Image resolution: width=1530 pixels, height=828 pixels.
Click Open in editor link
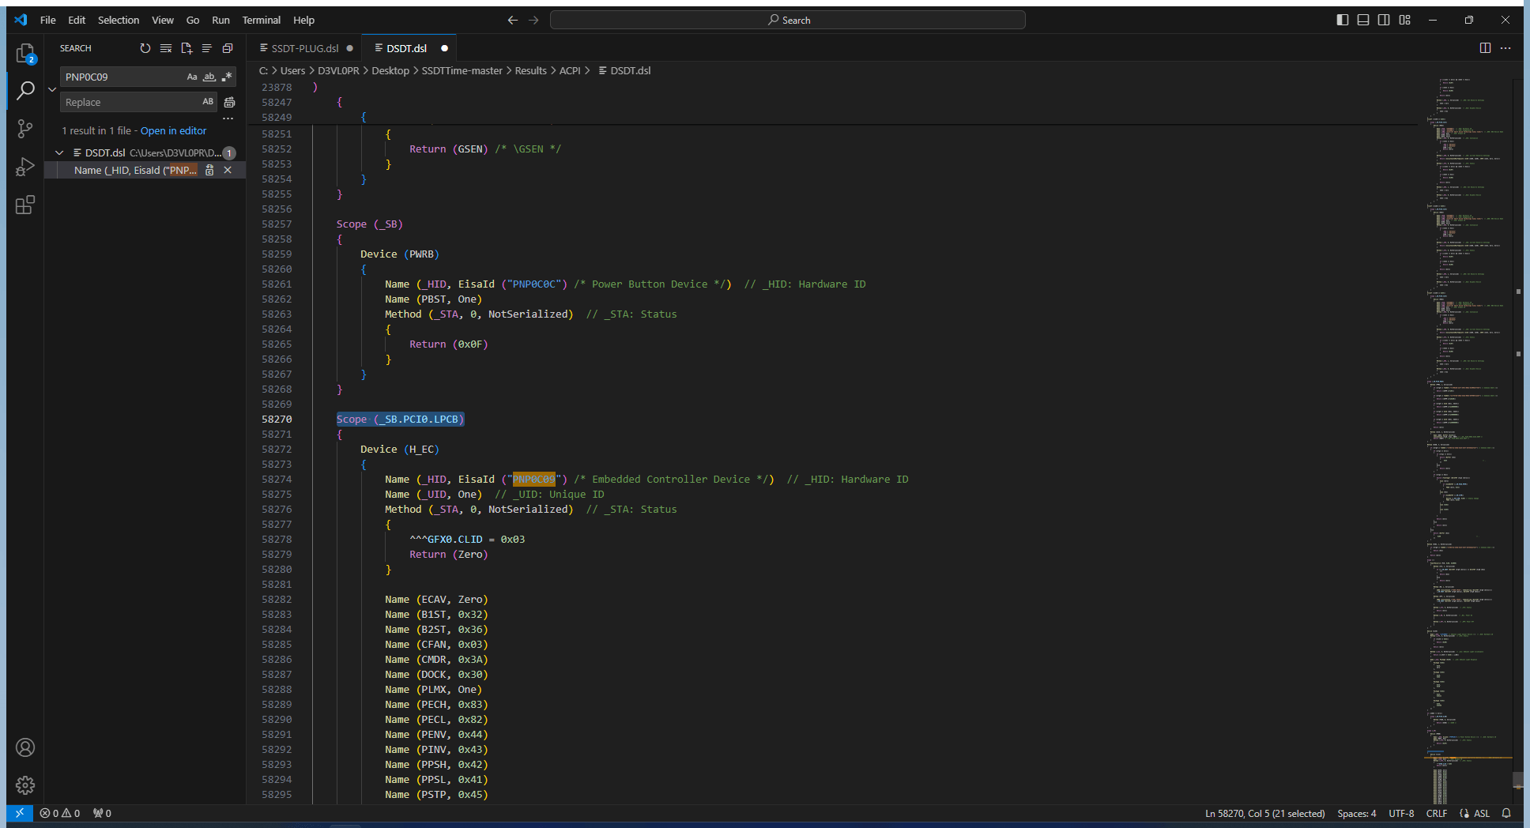[x=173, y=130]
